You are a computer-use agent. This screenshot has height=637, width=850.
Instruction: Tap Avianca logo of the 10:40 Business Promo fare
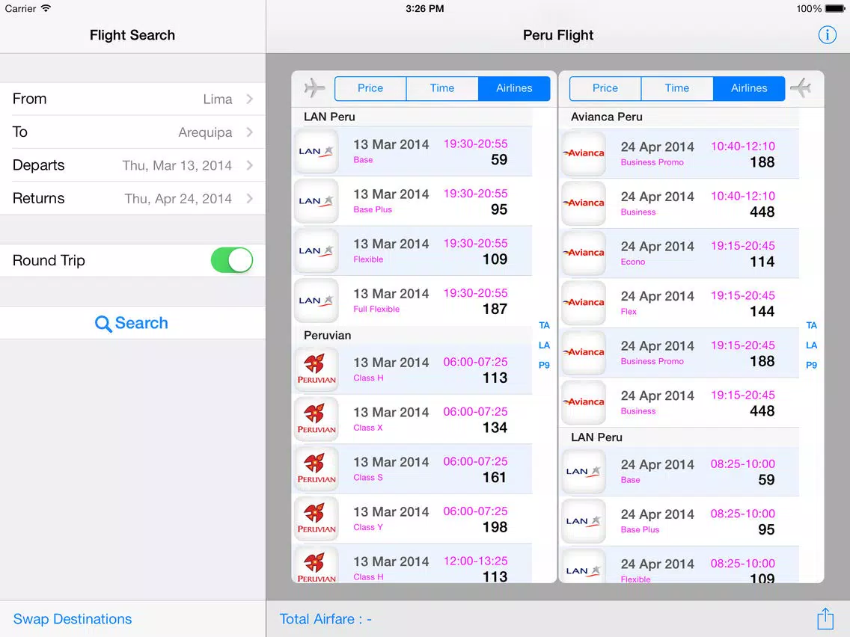coord(584,153)
